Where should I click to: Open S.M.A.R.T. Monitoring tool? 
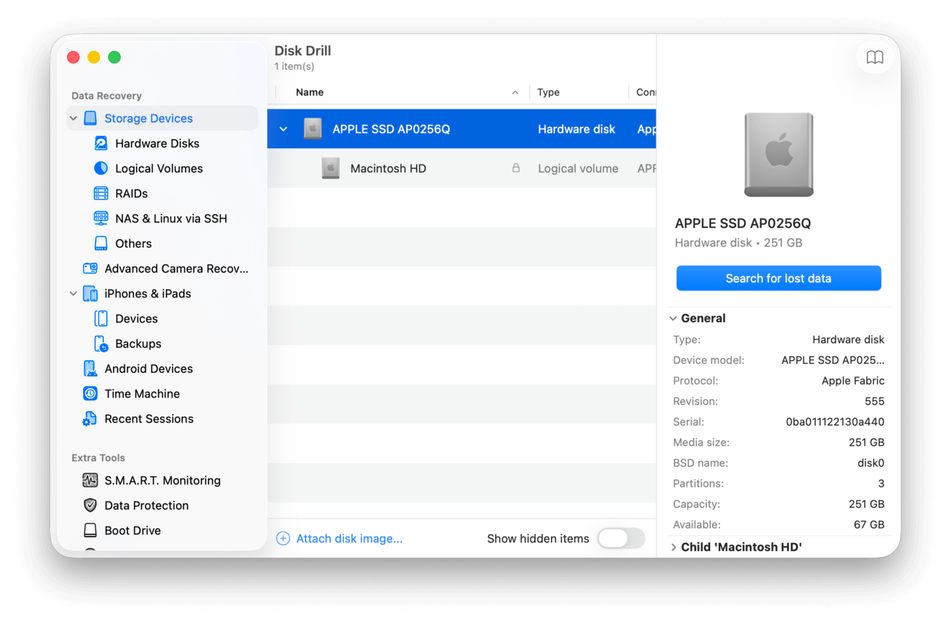point(162,480)
